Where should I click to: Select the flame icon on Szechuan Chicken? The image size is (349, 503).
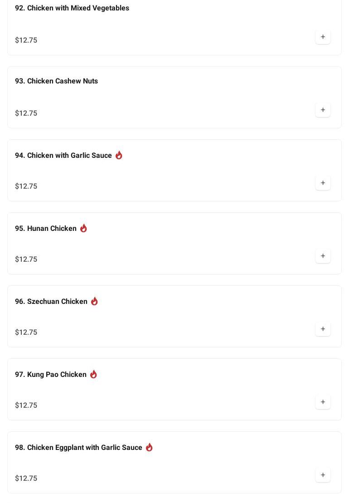(x=94, y=301)
